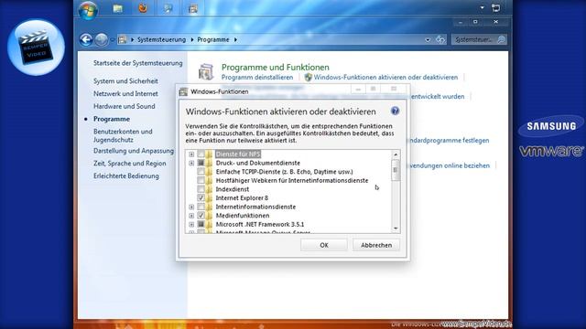586x329 pixels.
Task: Toggle the Microsoft .NET Framework 3.5.1 checkbox
Action: pyautogui.click(x=201, y=224)
